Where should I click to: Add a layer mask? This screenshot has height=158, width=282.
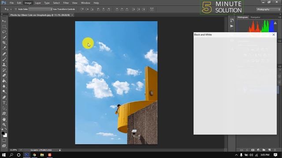[252, 150]
